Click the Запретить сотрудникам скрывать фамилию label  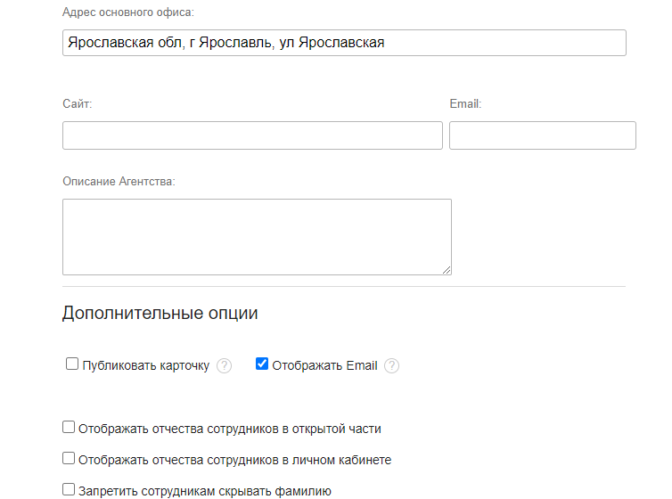205,490
